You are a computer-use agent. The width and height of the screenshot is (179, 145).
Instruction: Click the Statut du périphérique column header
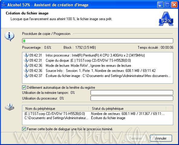tap(128, 108)
